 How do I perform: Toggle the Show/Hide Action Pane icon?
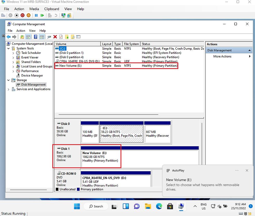coord(42,37)
